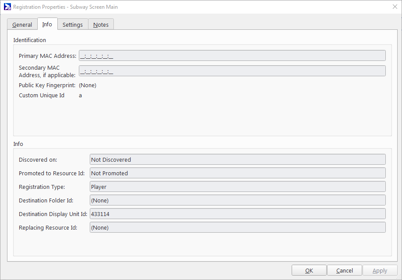
Task: Cancel the registration properties changes
Action: (x=344, y=270)
